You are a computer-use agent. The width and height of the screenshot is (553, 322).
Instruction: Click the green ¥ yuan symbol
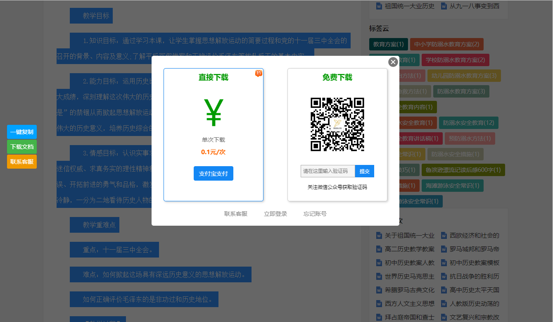coord(214,112)
